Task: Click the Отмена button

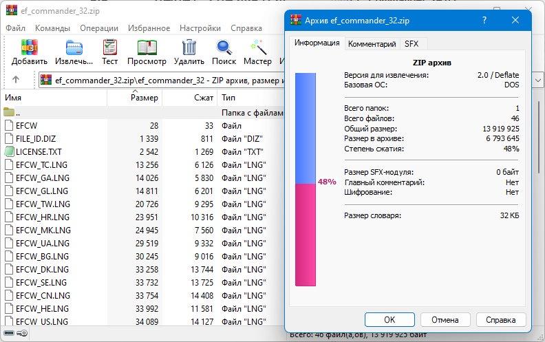Action: click(x=445, y=320)
